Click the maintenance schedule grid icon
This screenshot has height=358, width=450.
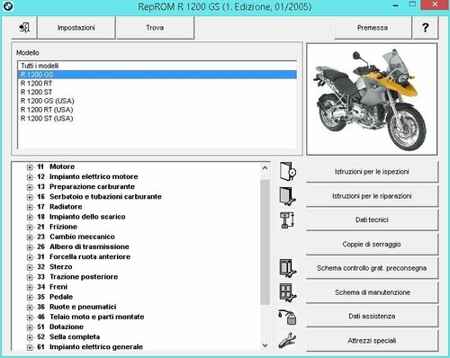(288, 292)
